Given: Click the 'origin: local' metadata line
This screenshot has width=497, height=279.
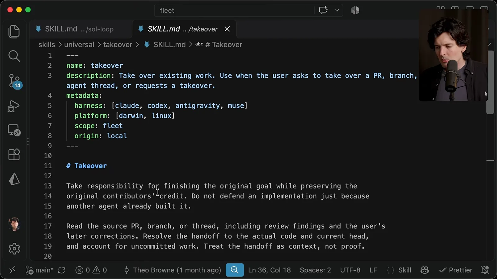Looking at the screenshot, I should click(101, 136).
